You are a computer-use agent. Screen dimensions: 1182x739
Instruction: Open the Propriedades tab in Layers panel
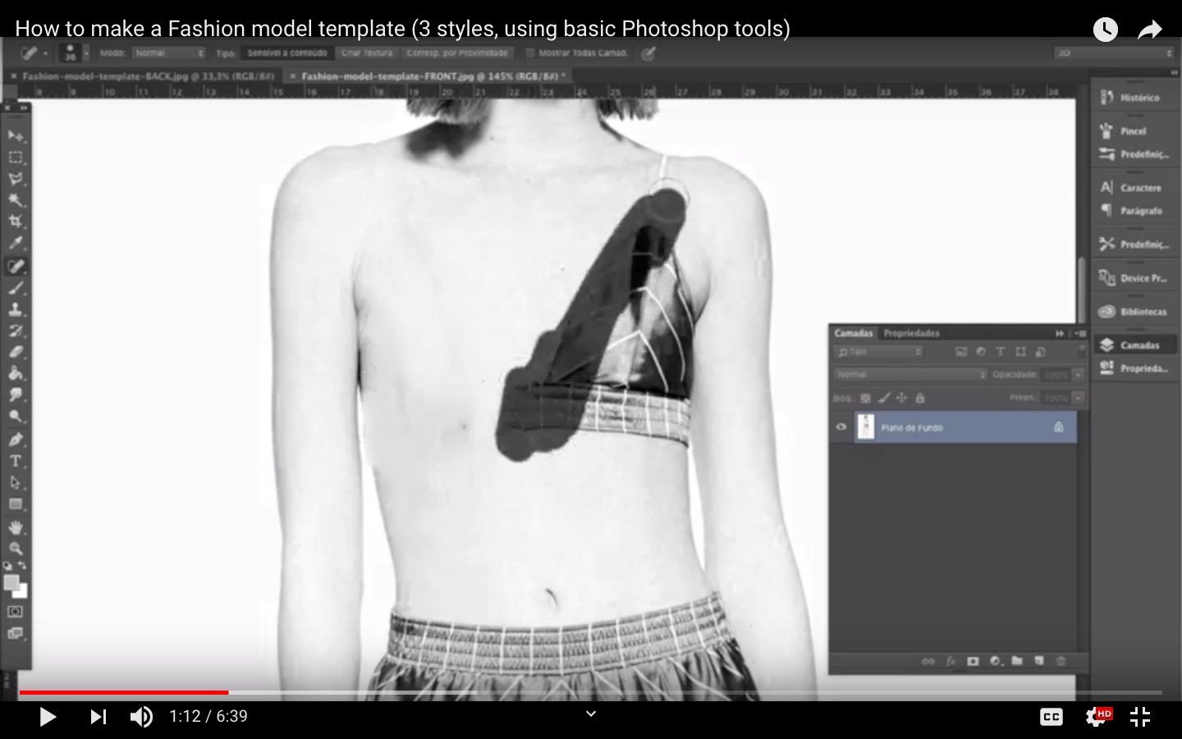[911, 333]
